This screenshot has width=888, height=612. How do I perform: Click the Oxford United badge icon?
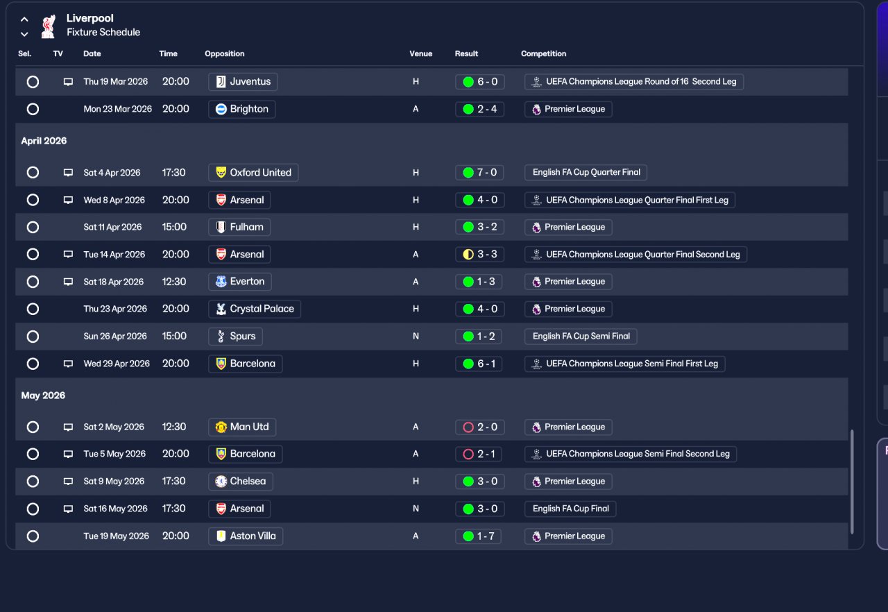pyautogui.click(x=221, y=172)
